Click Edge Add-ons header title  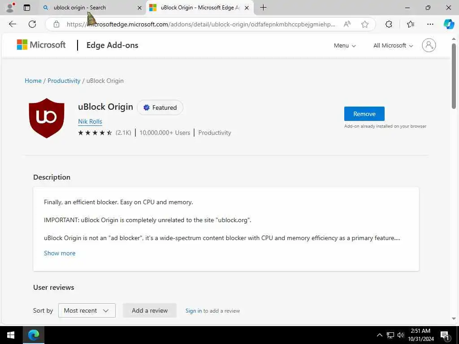click(113, 45)
